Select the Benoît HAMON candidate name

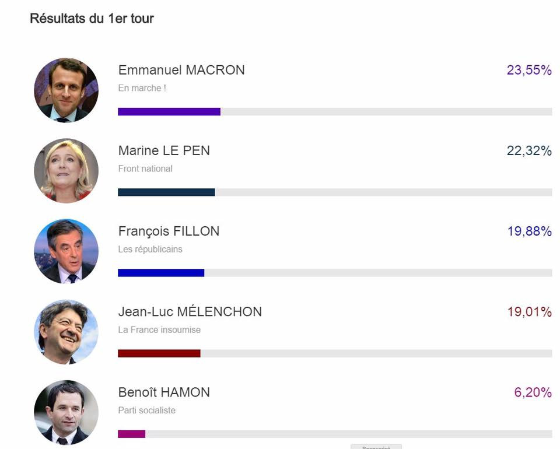[x=164, y=392]
